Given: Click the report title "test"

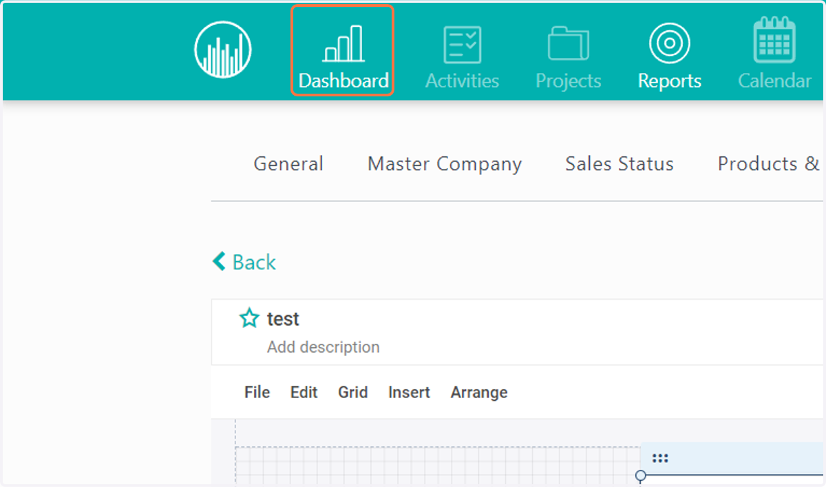Looking at the screenshot, I should 283,319.
